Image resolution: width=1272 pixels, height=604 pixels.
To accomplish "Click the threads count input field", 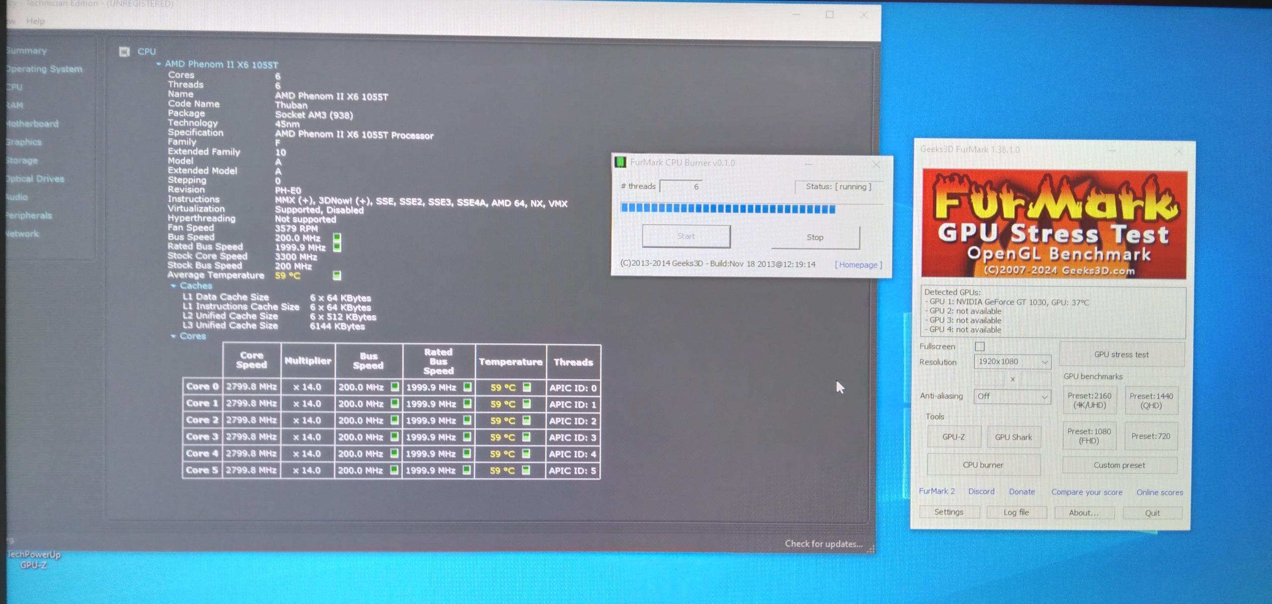I will tap(681, 187).
